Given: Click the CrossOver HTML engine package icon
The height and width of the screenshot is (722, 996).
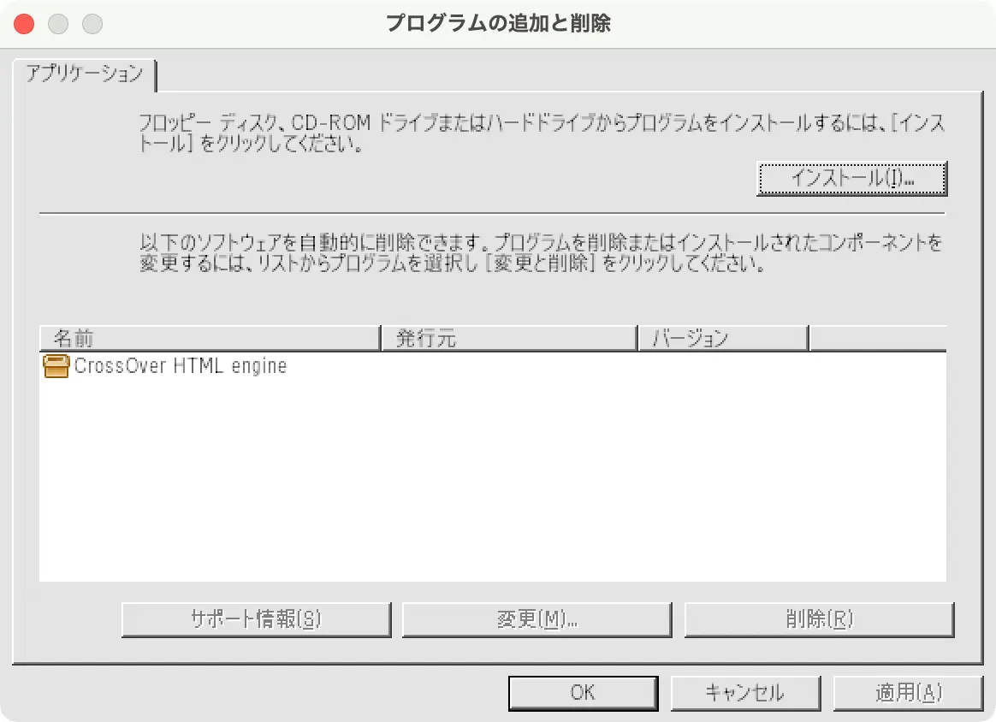Looking at the screenshot, I should click(x=56, y=367).
